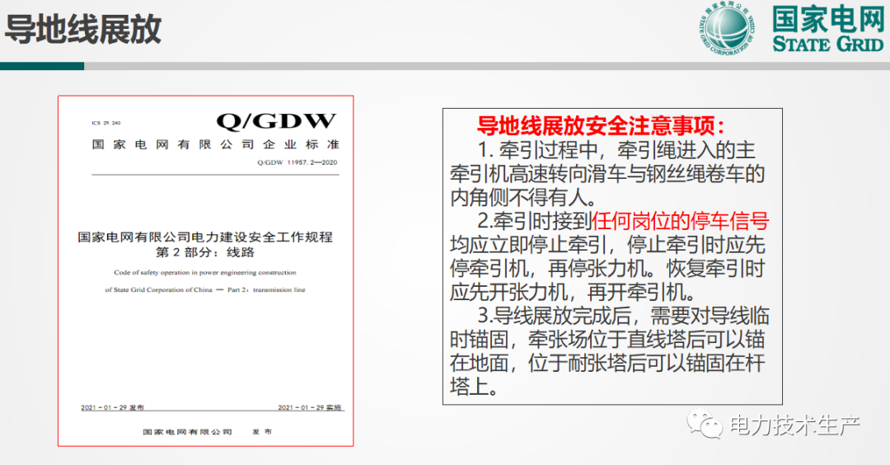
Task: Select line '1. 牵引过程中，牵引绳进入的主'
Action: coord(616,150)
